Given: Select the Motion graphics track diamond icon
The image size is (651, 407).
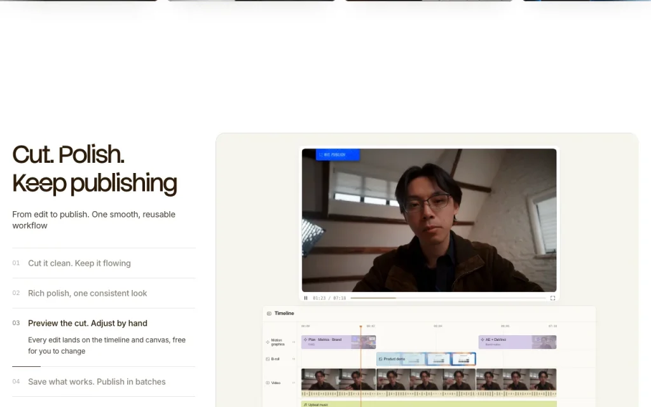Looking at the screenshot, I should (268, 341).
